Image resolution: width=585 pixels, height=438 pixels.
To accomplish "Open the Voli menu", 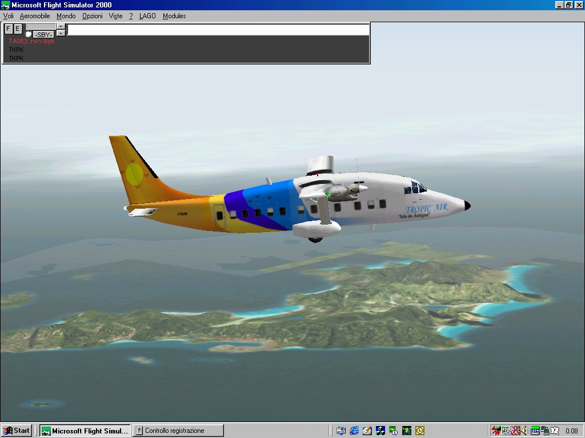I will click(8, 16).
